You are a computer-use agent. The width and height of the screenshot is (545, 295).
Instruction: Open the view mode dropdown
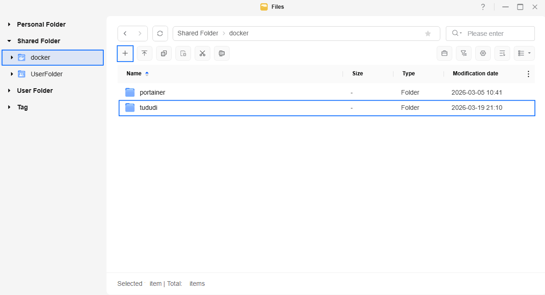click(x=524, y=53)
